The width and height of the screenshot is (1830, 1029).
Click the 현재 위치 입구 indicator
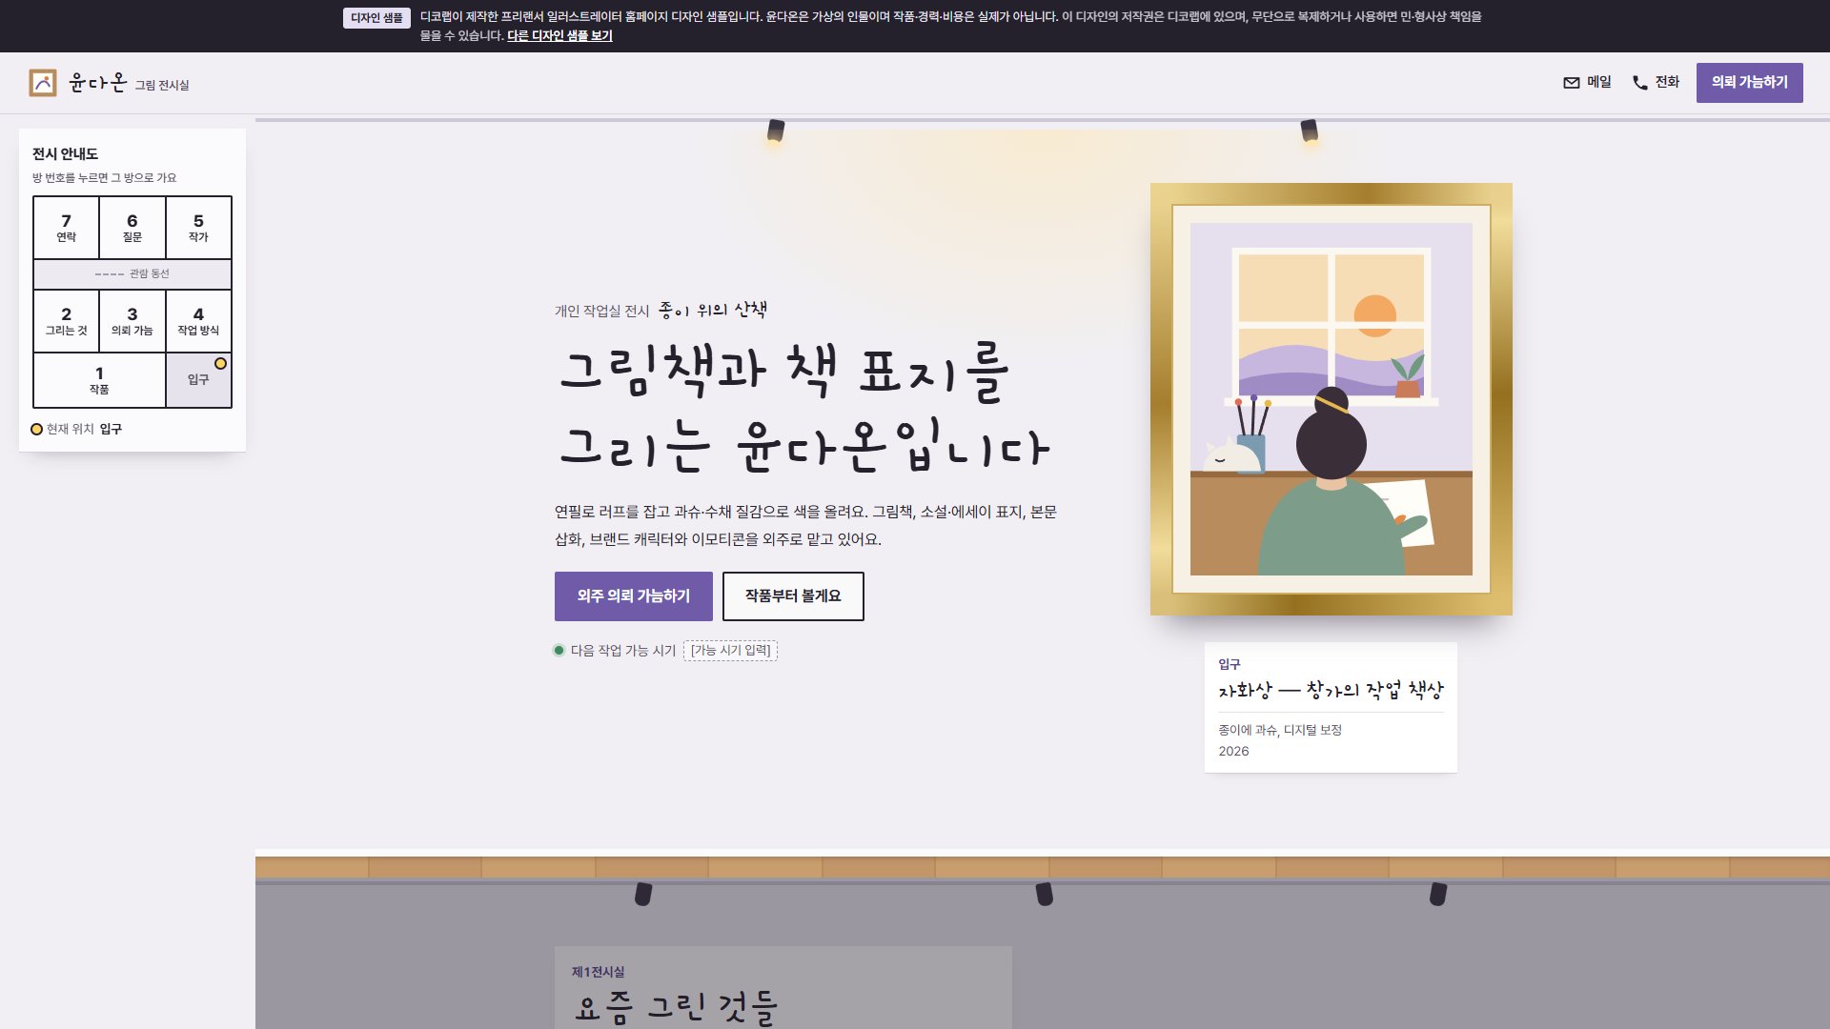[x=77, y=429]
